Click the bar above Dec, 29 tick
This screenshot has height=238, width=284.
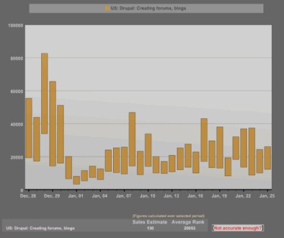coord(53,124)
